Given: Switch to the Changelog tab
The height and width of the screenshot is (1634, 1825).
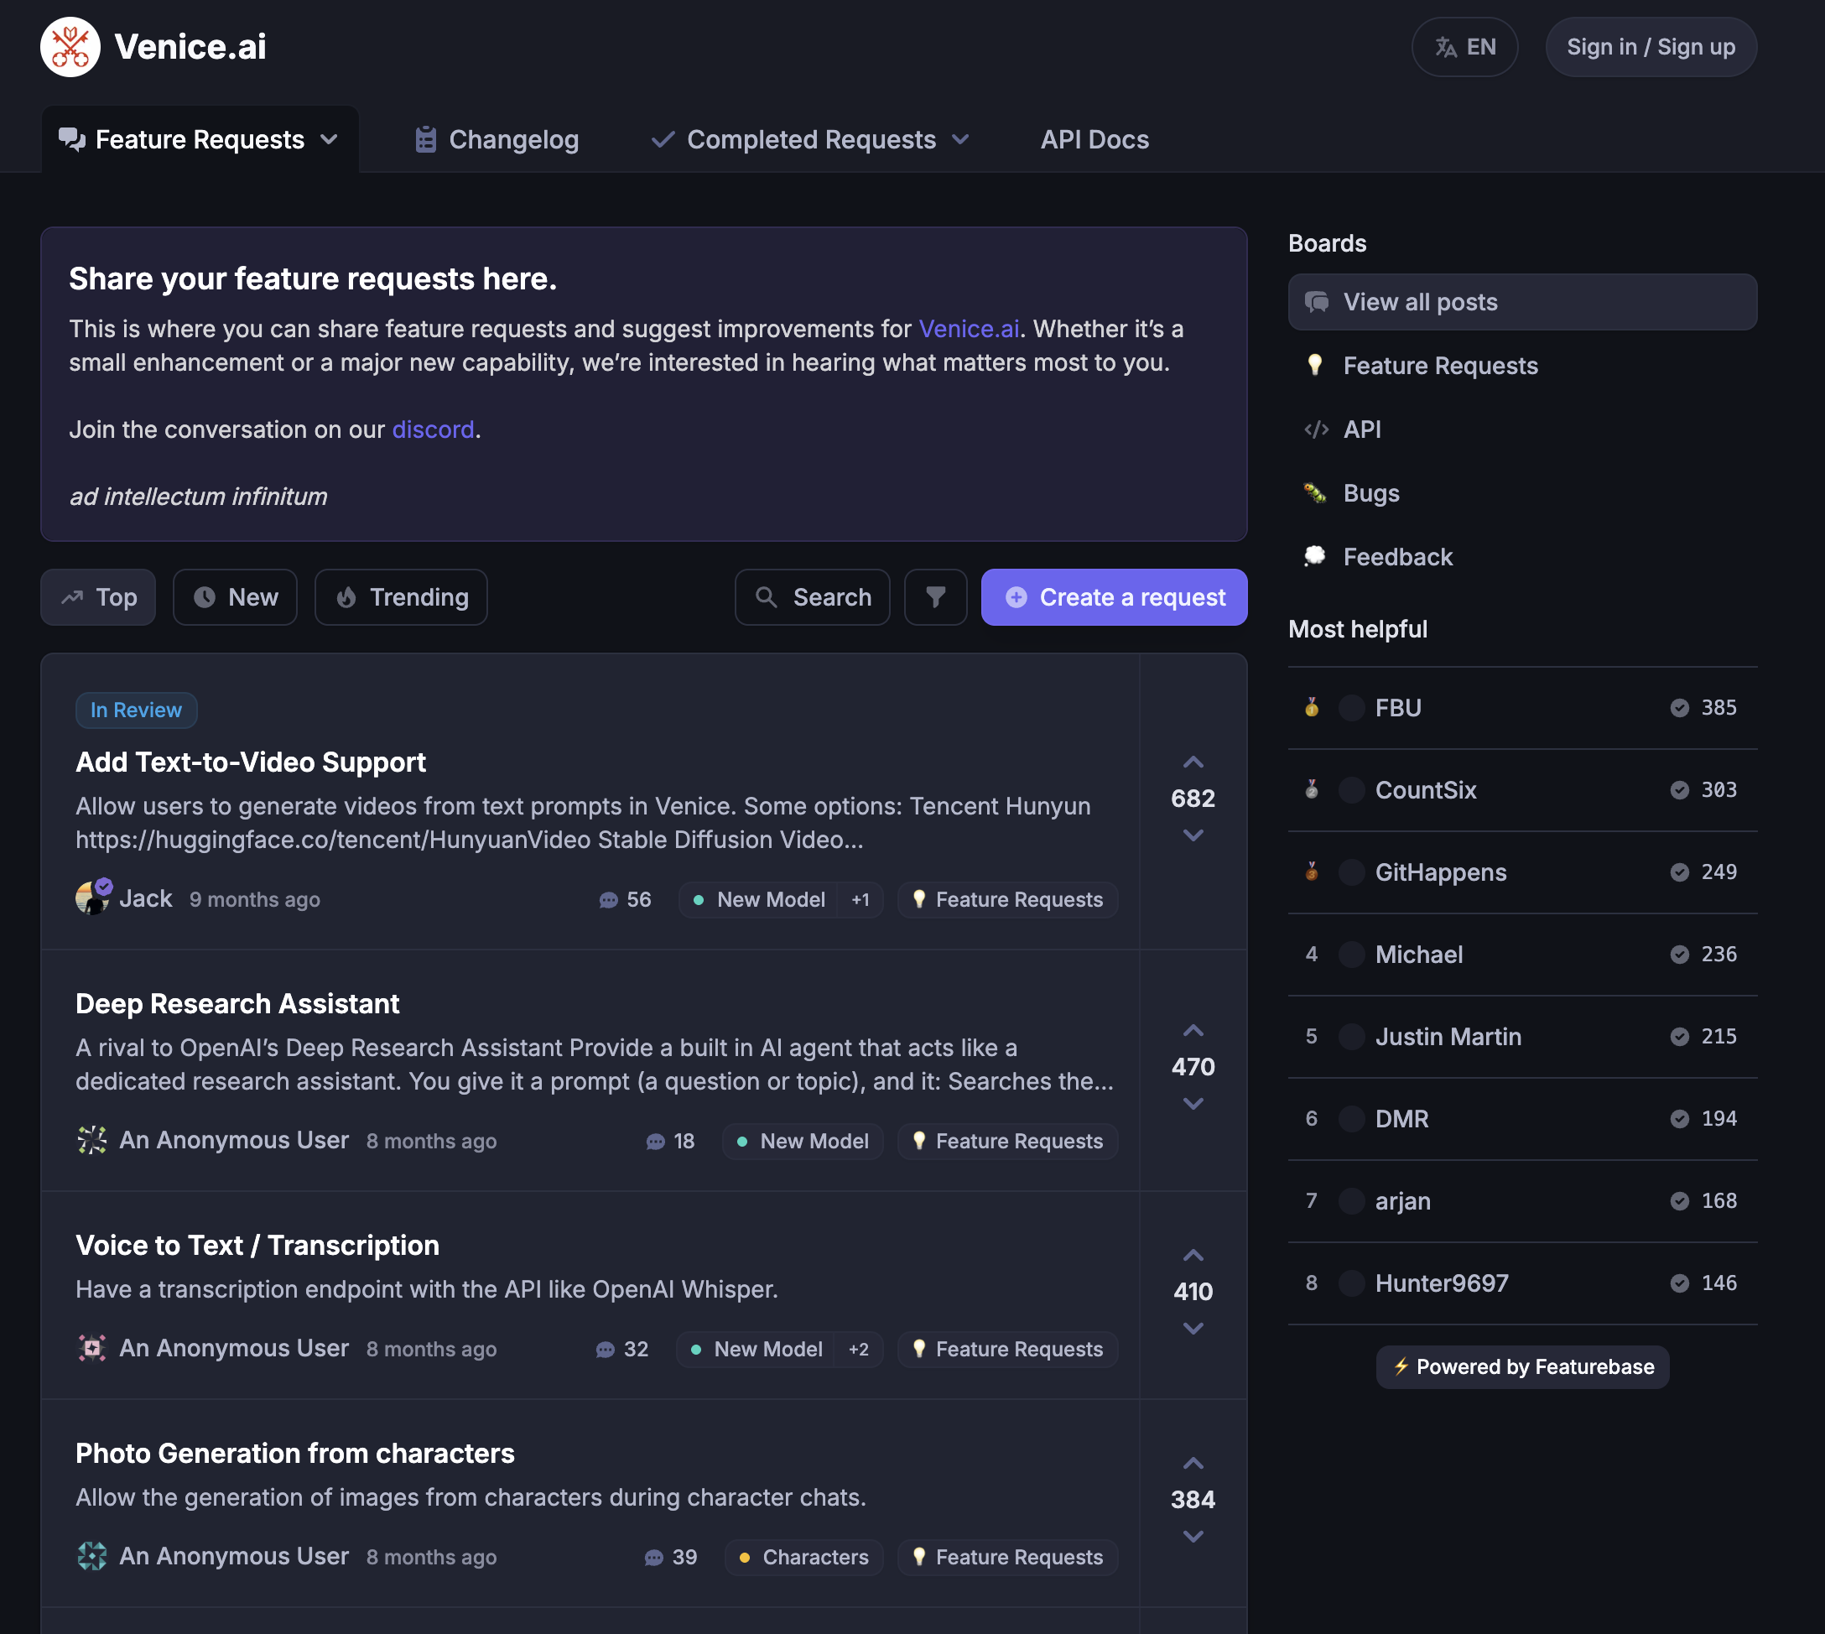Looking at the screenshot, I should pyautogui.click(x=497, y=139).
